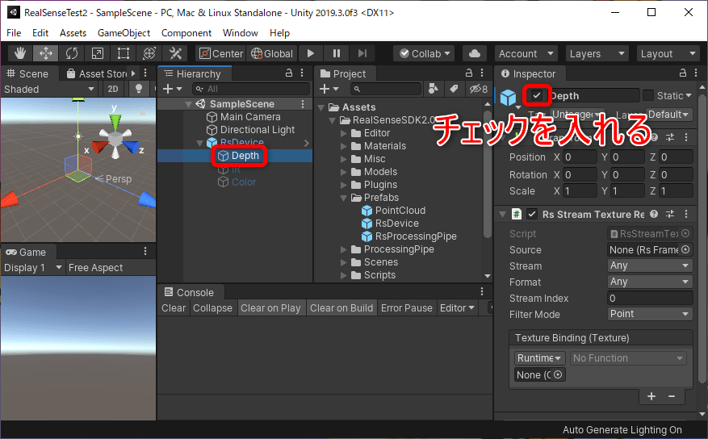Lock the Inspector panel
The image size is (708, 439).
coord(683,73)
